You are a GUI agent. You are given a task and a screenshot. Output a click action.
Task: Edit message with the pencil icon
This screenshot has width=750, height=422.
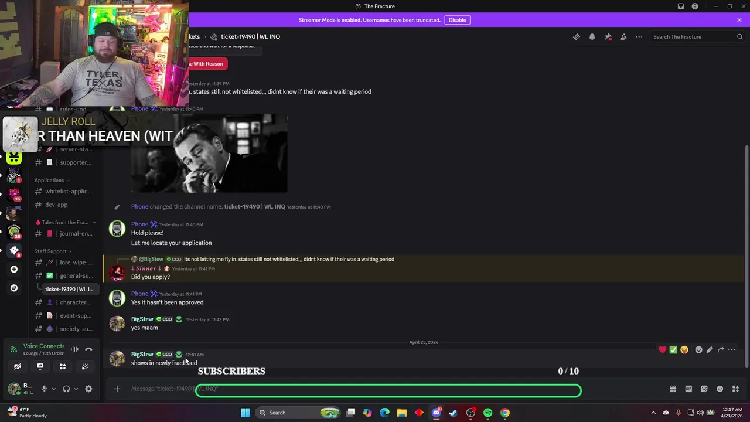[710, 350]
